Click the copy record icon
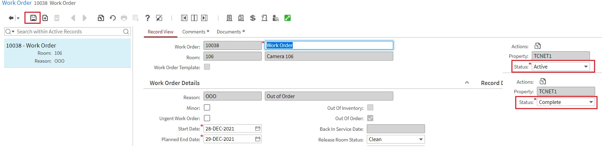Viewport: 602px width, 148px height. [x=101, y=18]
